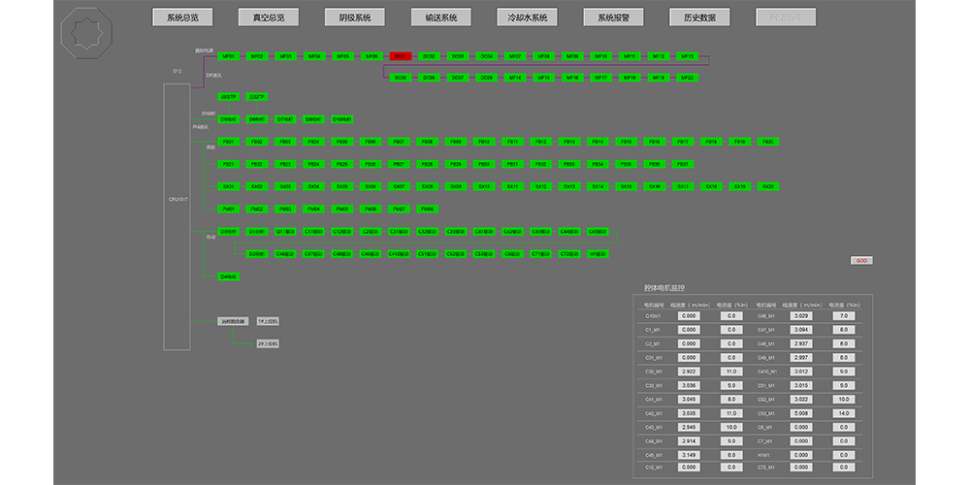Select the C410 drive node

click(399, 253)
